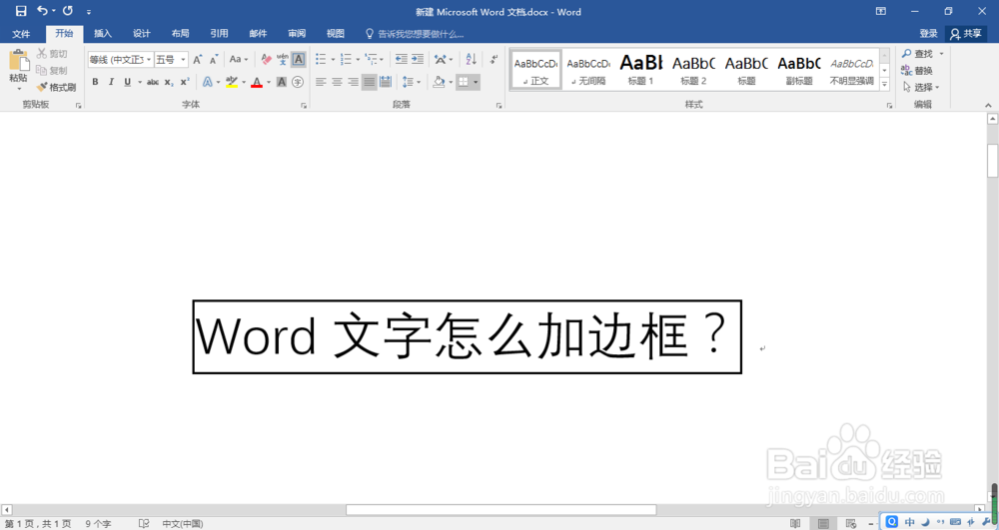Toggle subscript x₂ formatting
Viewport: 999px width, 530px height.
pos(168,82)
